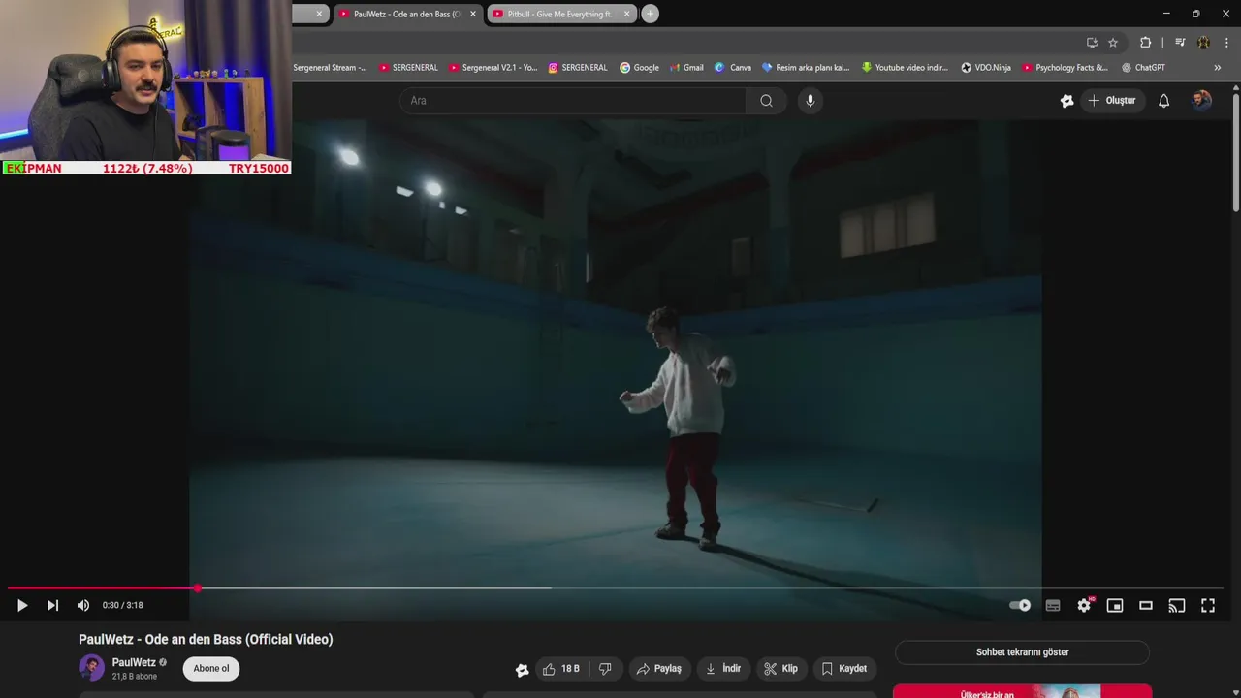Click the video progress bar scrubber

[x=198, y=587]
